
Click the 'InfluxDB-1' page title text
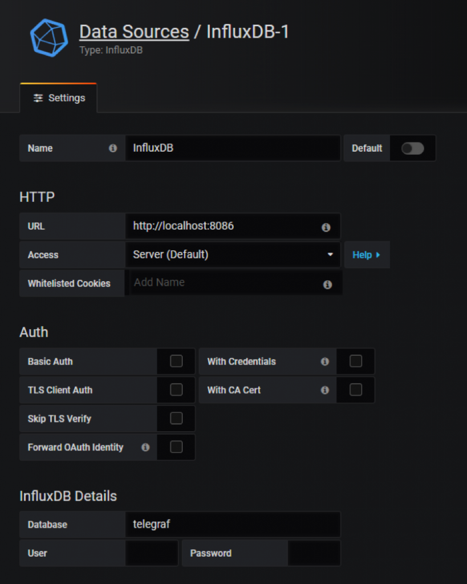pos(247,32)
